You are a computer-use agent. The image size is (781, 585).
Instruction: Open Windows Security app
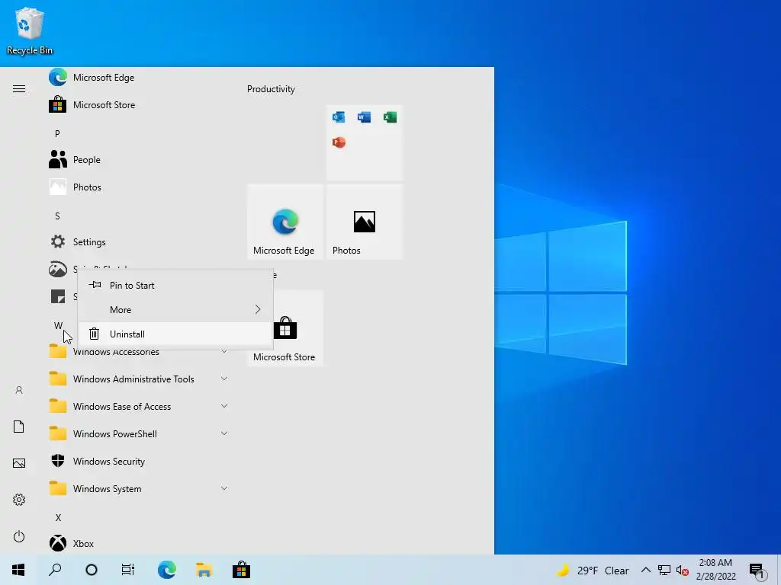tap(138, 461)
